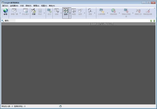Show more toolbar items via » chevron
The width and height of the screenshot is (157, 109).
pos(155,8)
